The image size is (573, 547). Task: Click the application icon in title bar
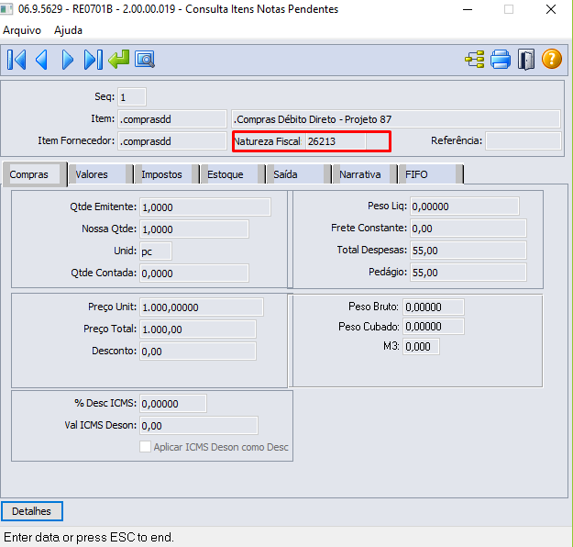point(6,9)
